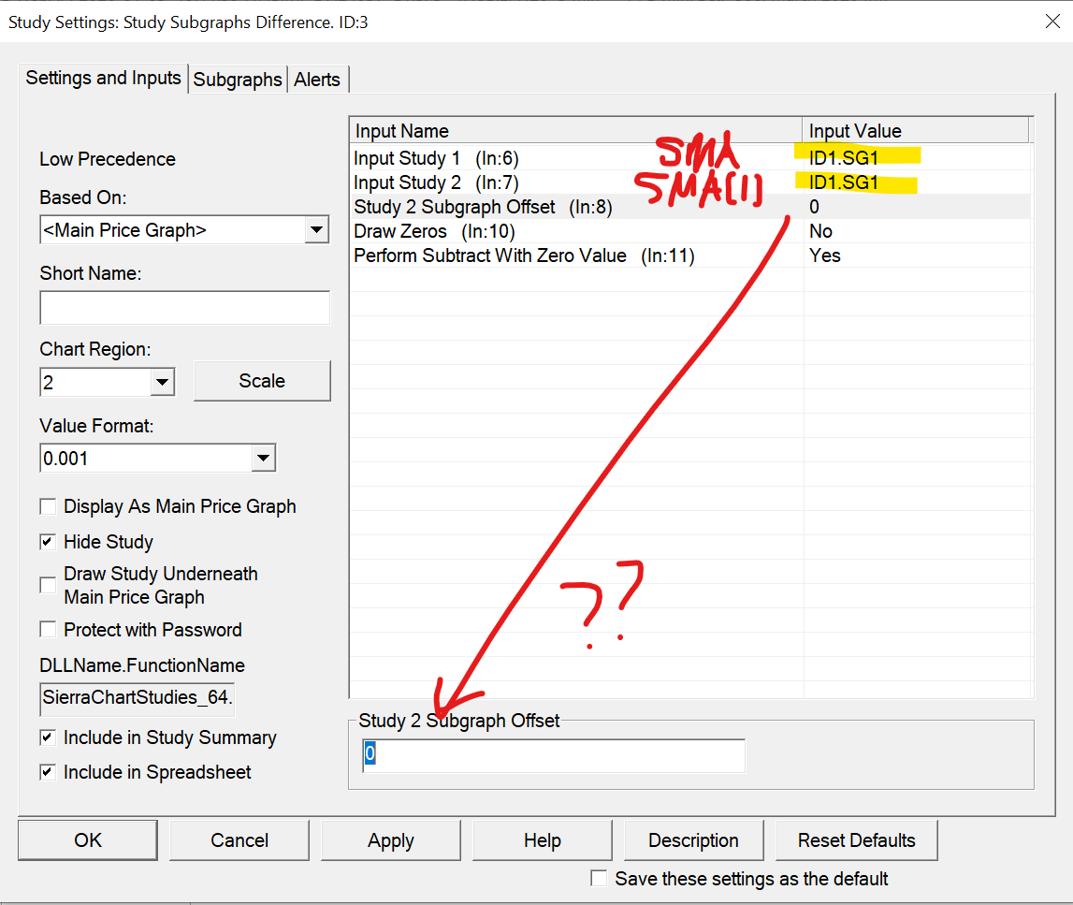1073x905 pixels.
Task: Uncheck Include in Study Summary
Action: click(x=48, y=738)
